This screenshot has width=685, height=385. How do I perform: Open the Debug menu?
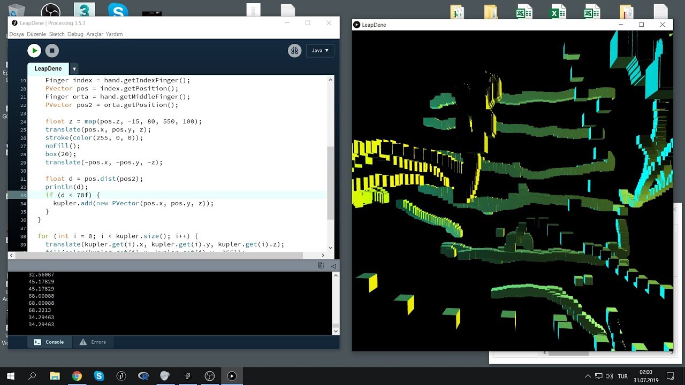[x=75, y=34]
